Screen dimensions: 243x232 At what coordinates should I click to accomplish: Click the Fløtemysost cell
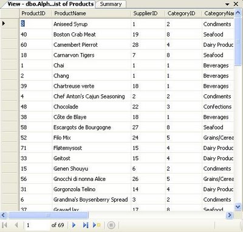[x=91, y=148]
